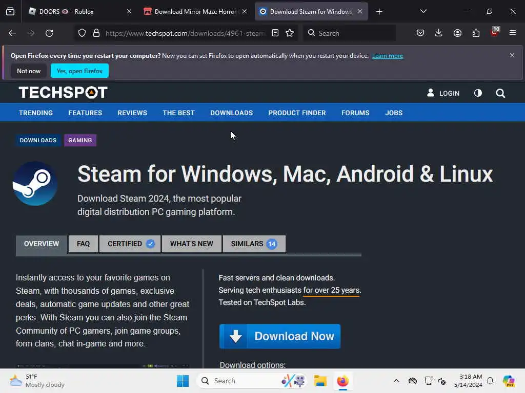
Task: Open REVIEWS in TechSpot nav
Action: (132, 113)
